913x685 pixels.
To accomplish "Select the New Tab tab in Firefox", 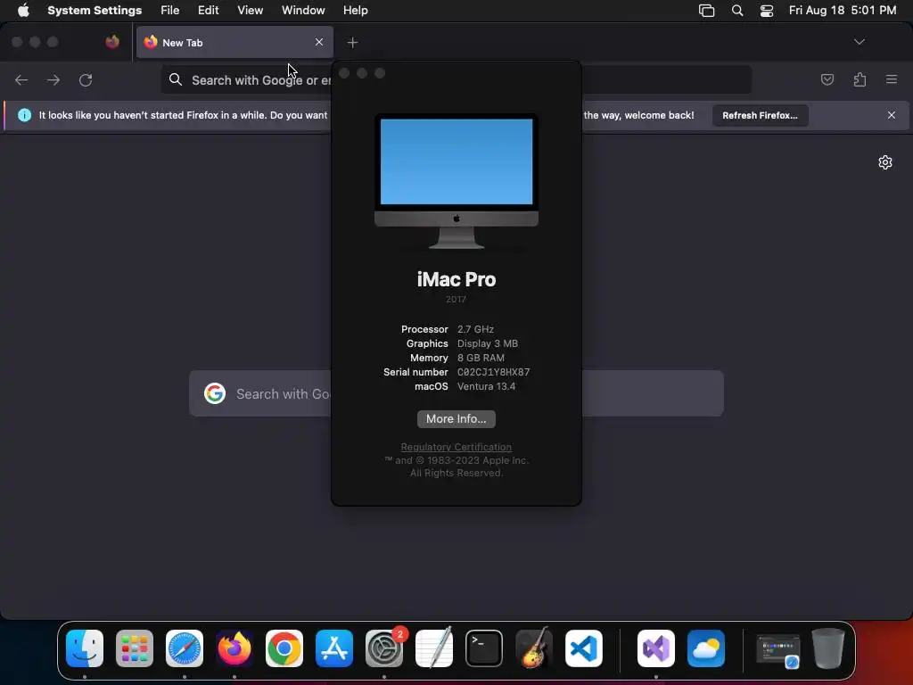I will click(x=234, y=43).
